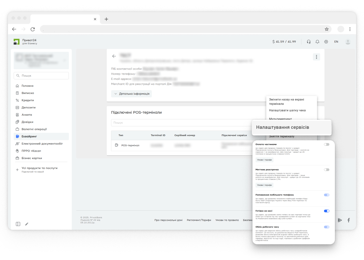Image resolution: width=364 pixels, height=260 pixels.
Task: Choose Налаштувати шапку чека menu item
Action: pyautogui.click(x=287, y=110)
